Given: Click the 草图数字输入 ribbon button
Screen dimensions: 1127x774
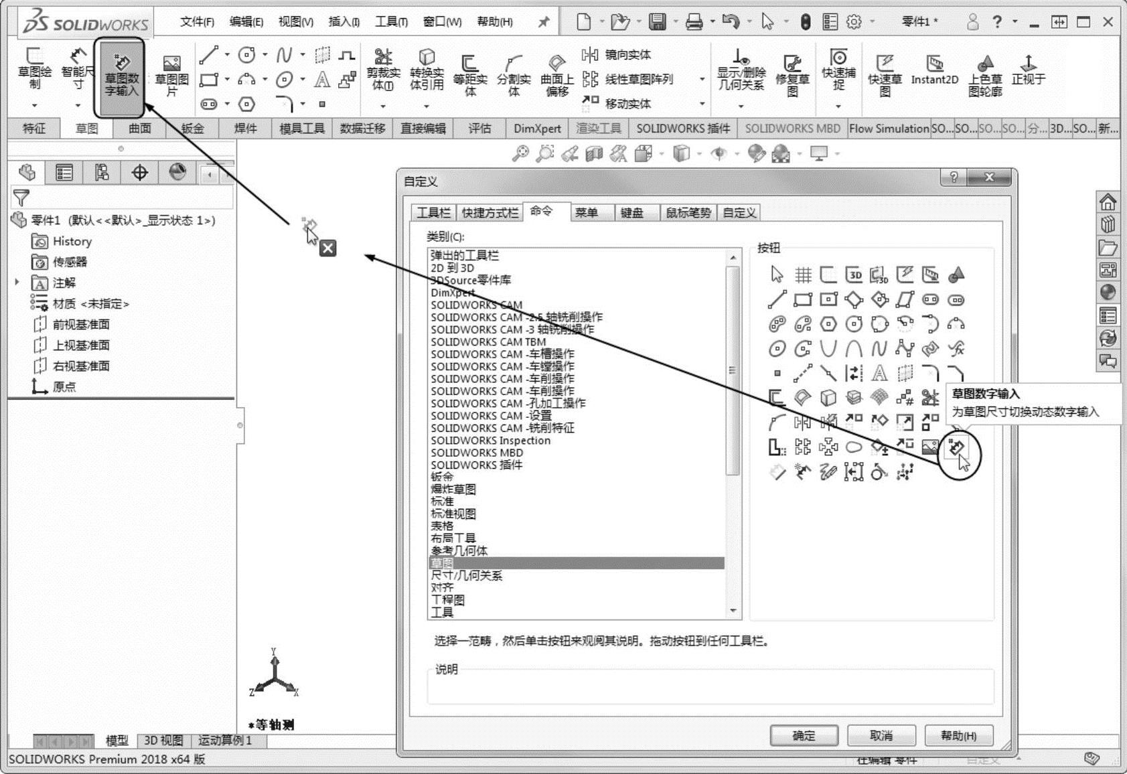Looking at the screenshot, I should tap(121, 77).
